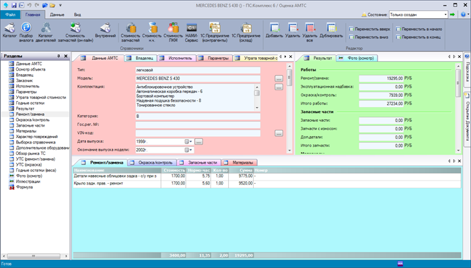Screen dimensions: 471x268
Task: Open the Каталог reference tool
Action: click(9, 30)
